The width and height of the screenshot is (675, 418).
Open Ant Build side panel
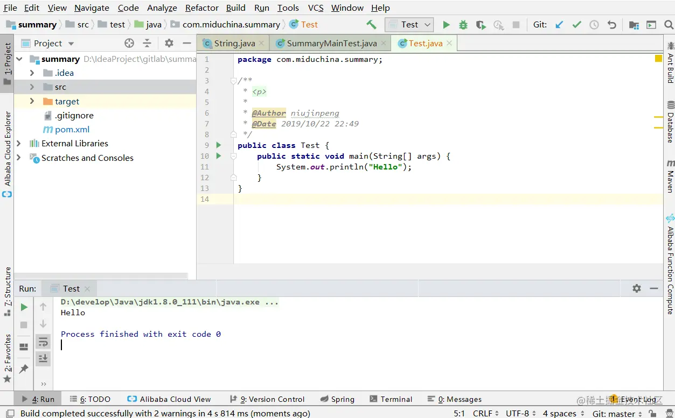[670, 62]
